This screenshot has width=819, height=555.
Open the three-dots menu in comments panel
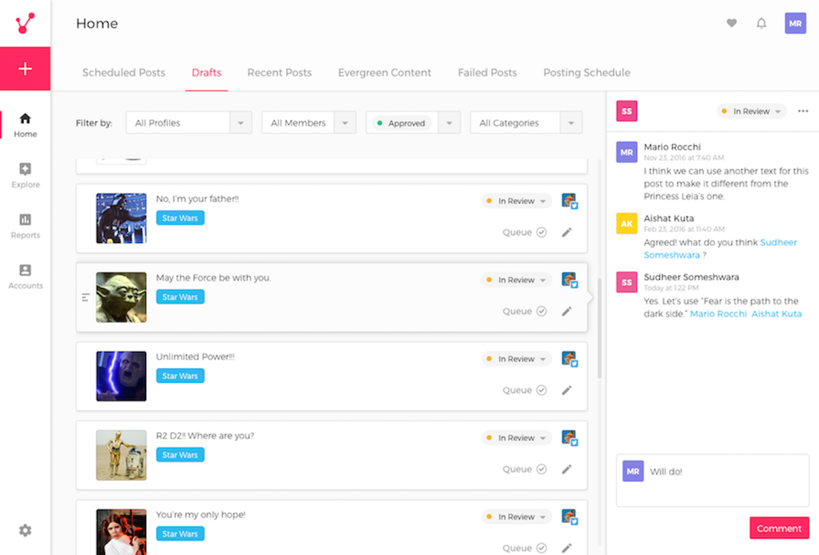[x=803, y=111]
